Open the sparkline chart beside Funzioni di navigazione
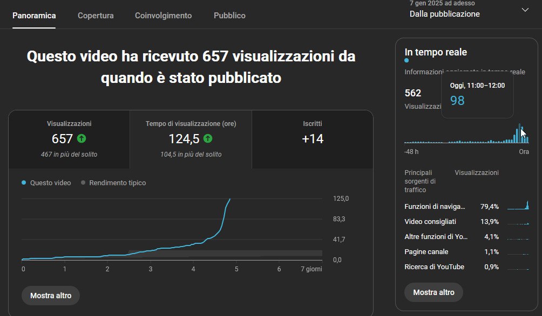Image resolution: width=542 pixels, height=316 pixels. coord(518,206)
